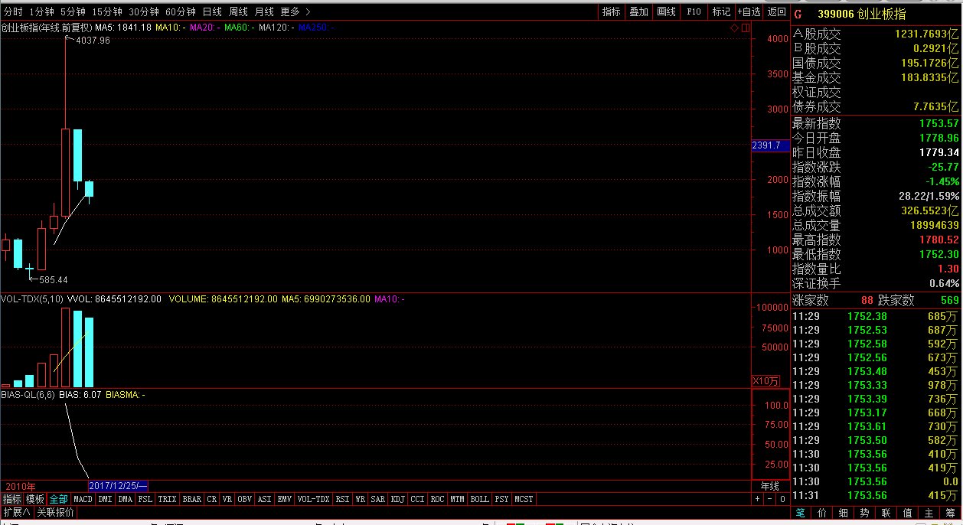Switch to the 60分钟 chart tab
The height and width of the screenshot is (525, 963).
181,12
